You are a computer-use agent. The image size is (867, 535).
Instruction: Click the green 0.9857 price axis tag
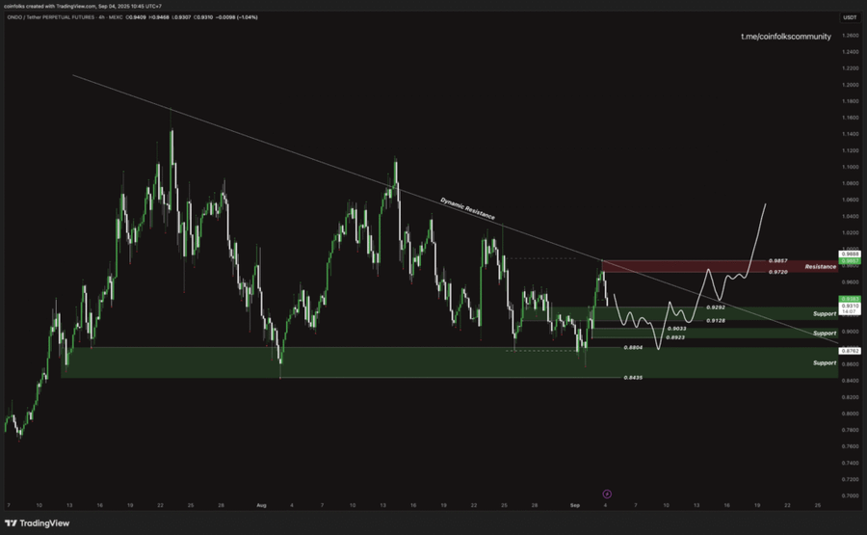850,260
